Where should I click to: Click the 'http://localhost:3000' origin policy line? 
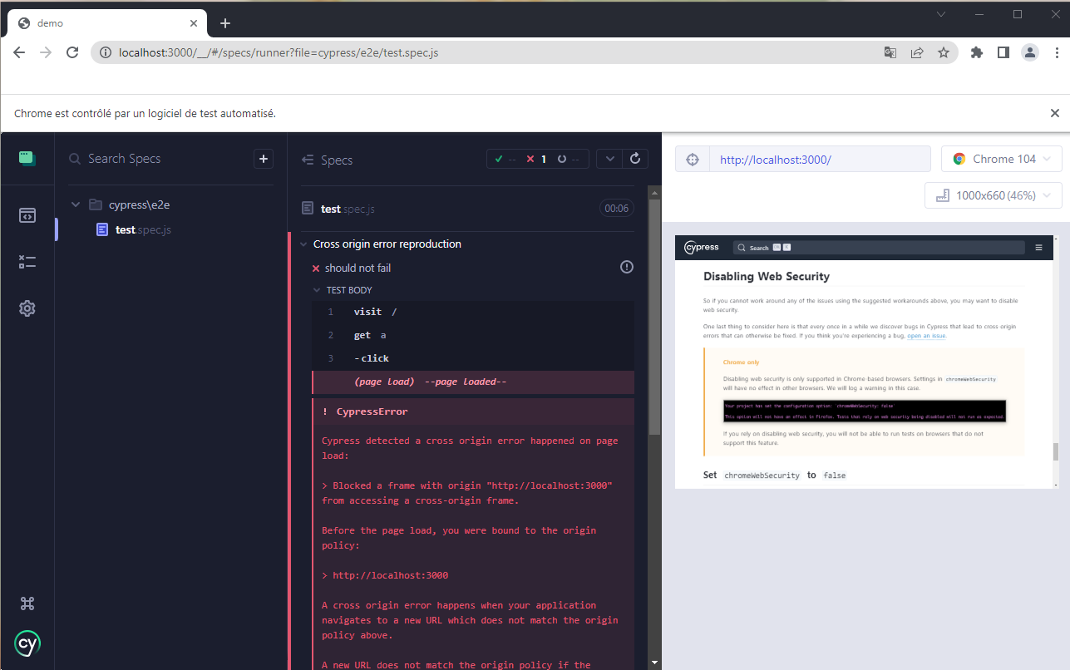click(x=390, y=575)
